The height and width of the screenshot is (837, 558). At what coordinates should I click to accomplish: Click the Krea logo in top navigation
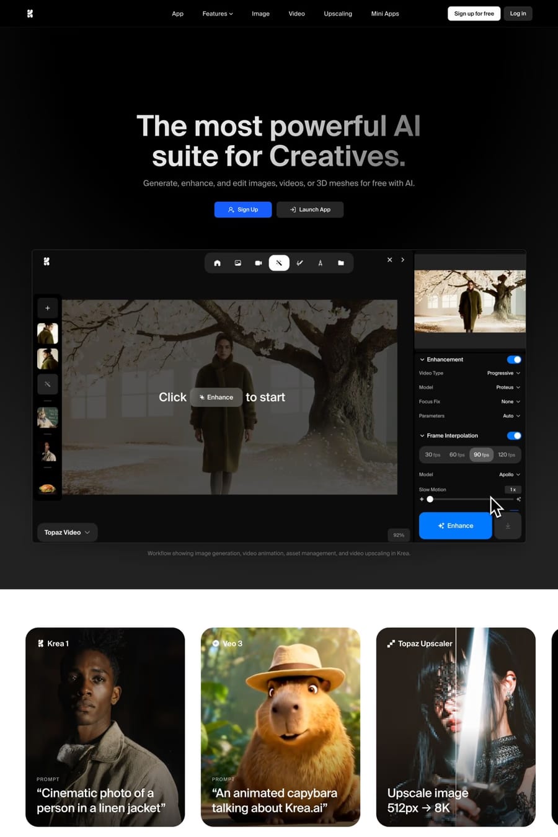click(x=30, y=14)
